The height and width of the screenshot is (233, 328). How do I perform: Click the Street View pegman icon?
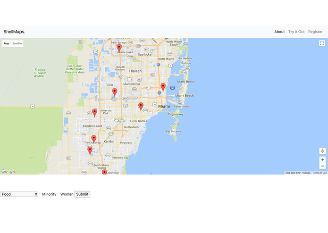point(322,151)
